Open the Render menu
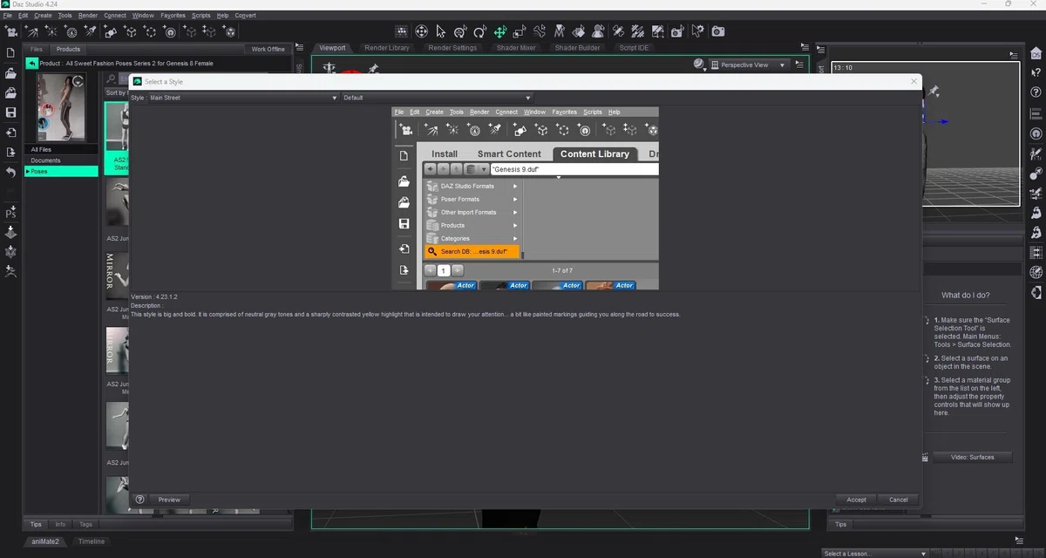The image size is (1046, 558). pyautogui.click(x=88, y=15)
